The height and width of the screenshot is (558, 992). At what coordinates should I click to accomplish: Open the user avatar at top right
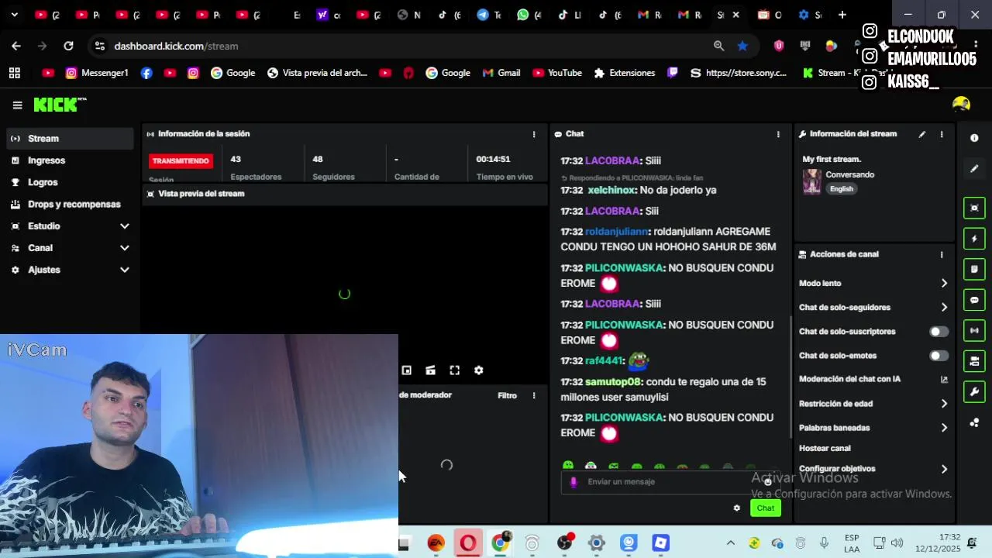pos(961,105)
